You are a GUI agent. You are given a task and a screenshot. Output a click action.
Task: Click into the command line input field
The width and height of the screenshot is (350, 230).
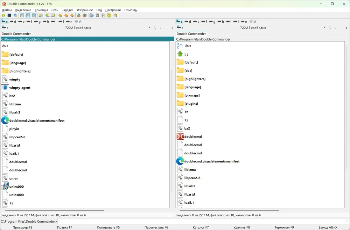click(201, 221)
